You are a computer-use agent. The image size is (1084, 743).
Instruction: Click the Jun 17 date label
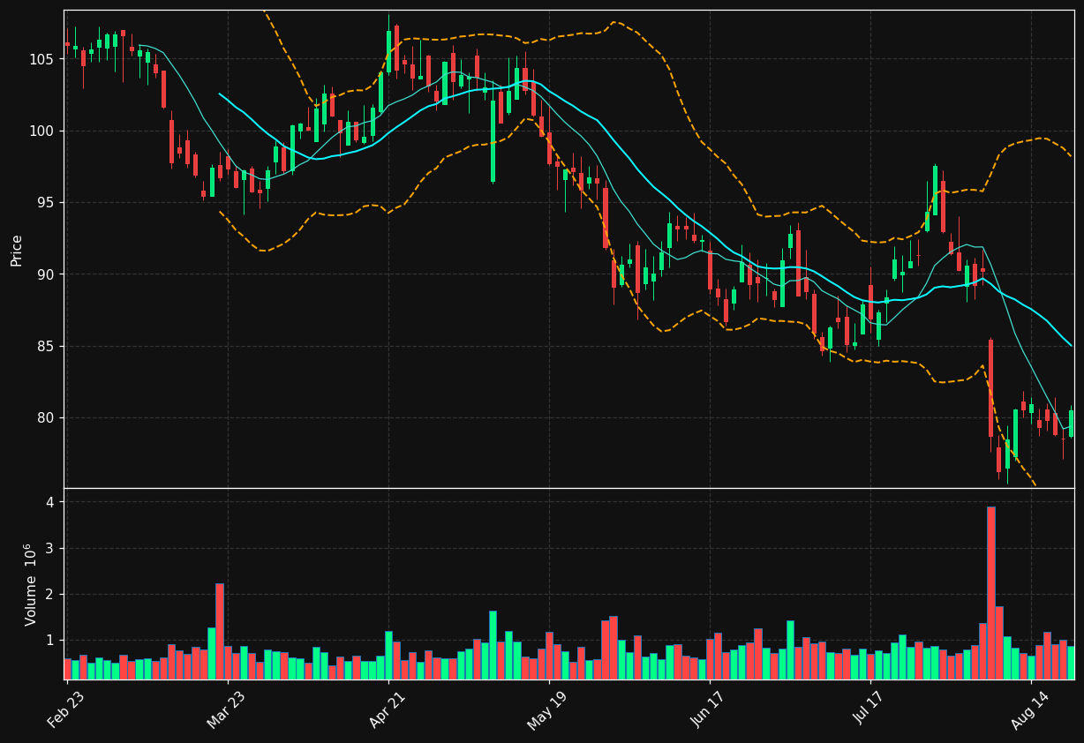pos(709,710)
